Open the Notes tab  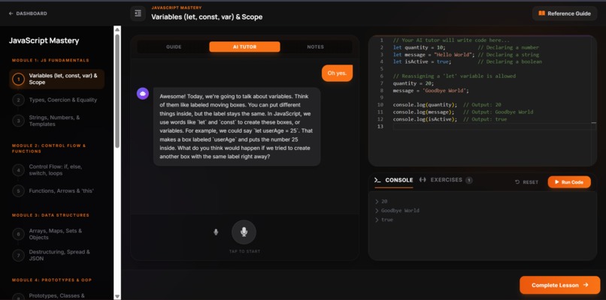[315, 47]
